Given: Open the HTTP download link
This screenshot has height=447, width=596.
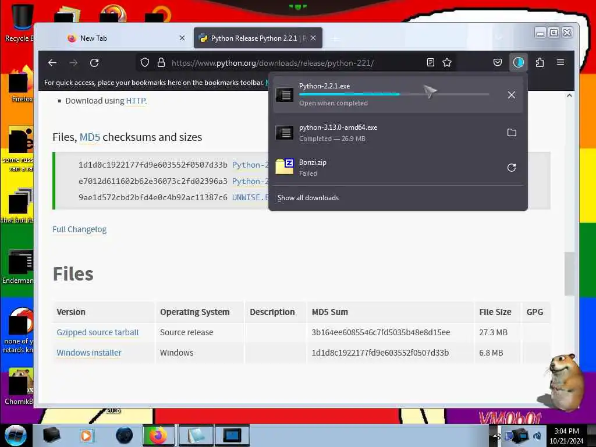Looking at the screenshot, I should (x=136, y=101).
